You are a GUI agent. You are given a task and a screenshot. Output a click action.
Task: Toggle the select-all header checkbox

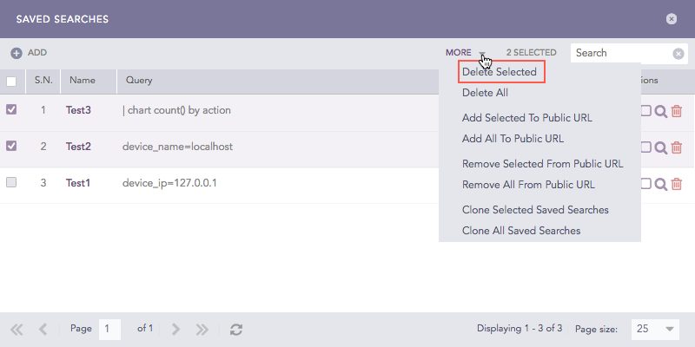tap(11, 82)
